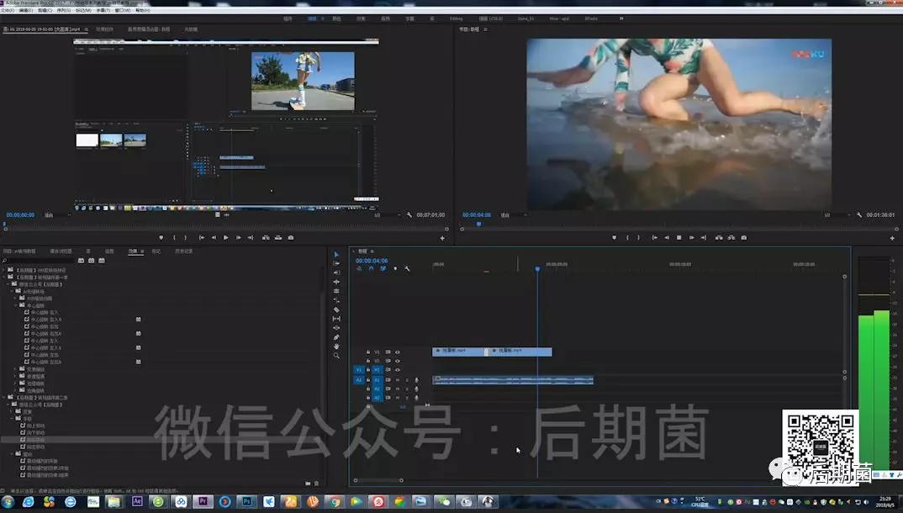
Task: Toggle lock on the A1 audio track
Action: tap(368, 380)
